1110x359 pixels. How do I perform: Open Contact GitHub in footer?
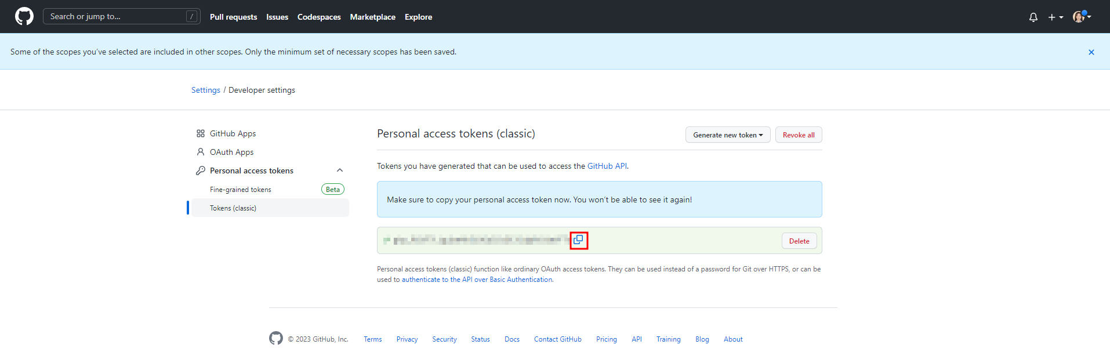pyautogui.click(x=558, y=339)
